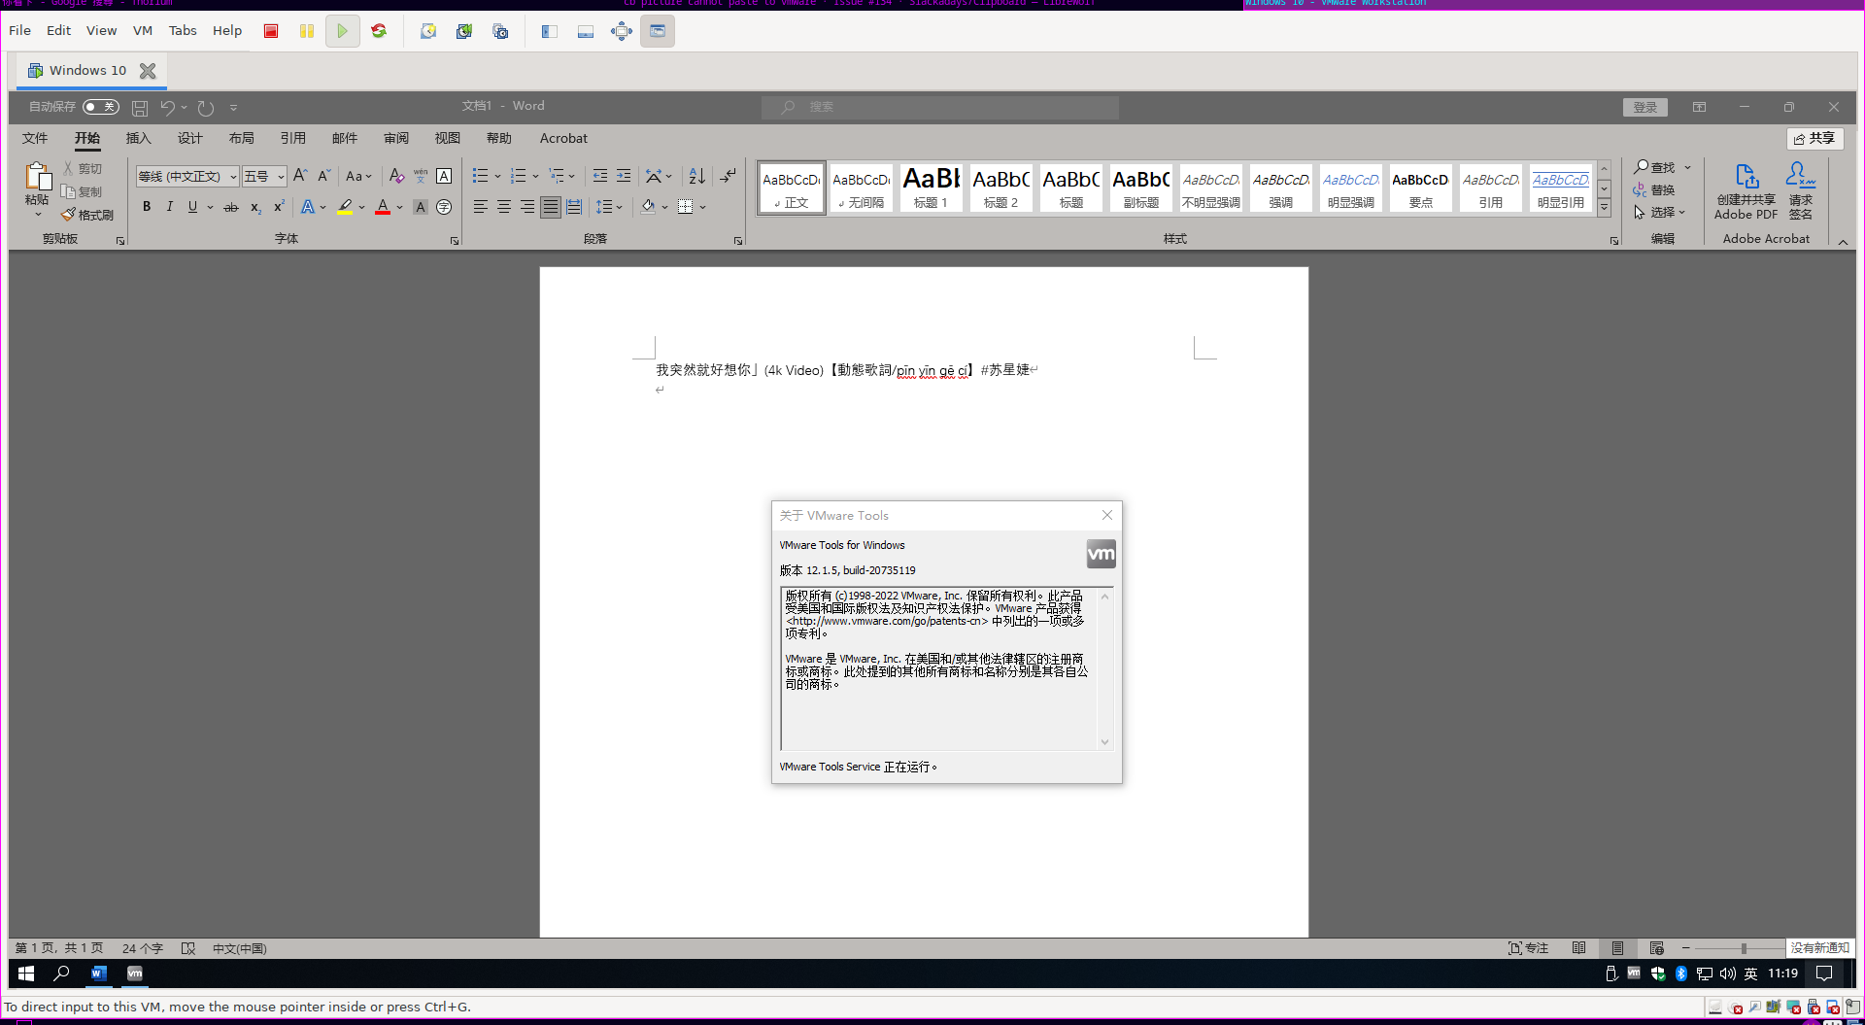The image size is (1865, 1025).
Task: Click the strikethrough icon in the Font group
Action: point(231,207)
